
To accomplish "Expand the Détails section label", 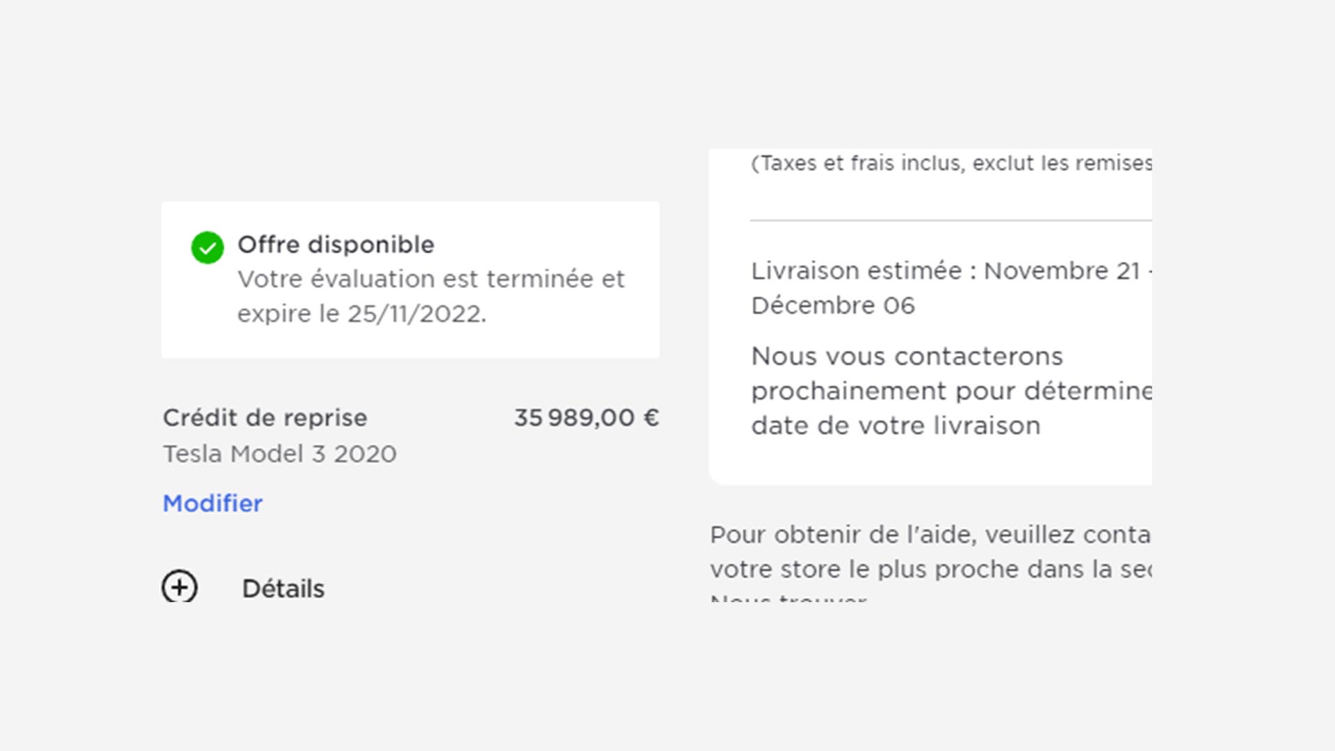I will 283,588.
